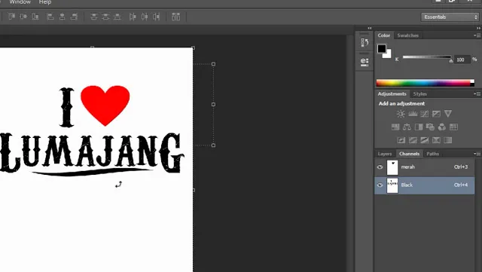
Task: Switch to the Adjustments tab
Action: (x=392, y=94)
